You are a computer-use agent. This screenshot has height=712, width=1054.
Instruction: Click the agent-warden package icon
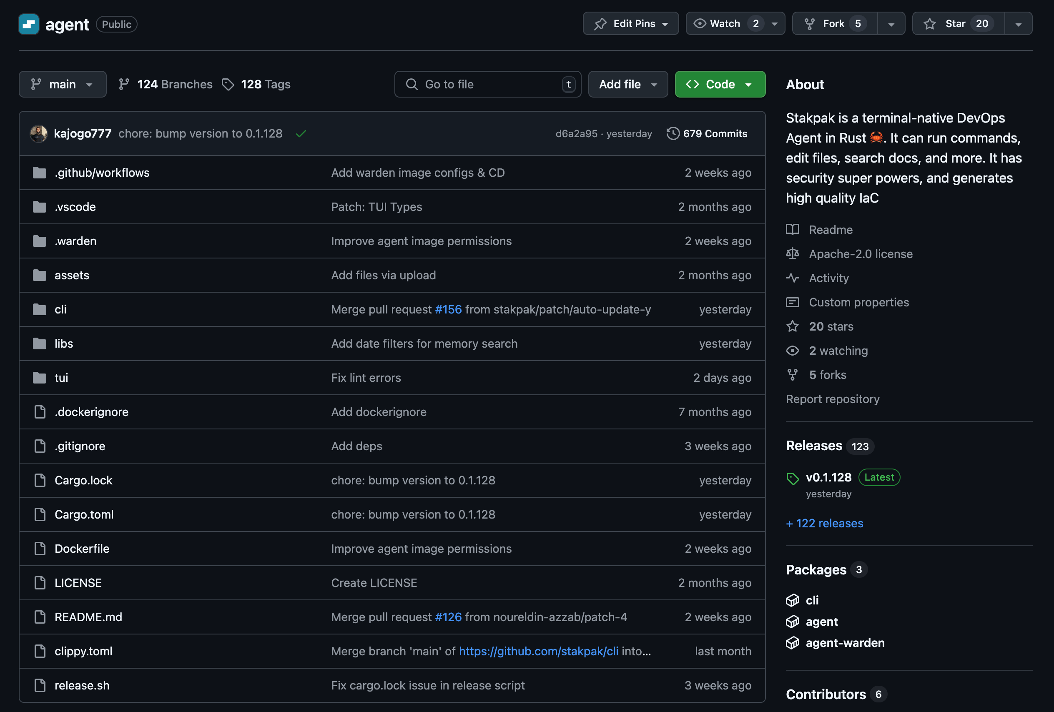click(792, 643)
